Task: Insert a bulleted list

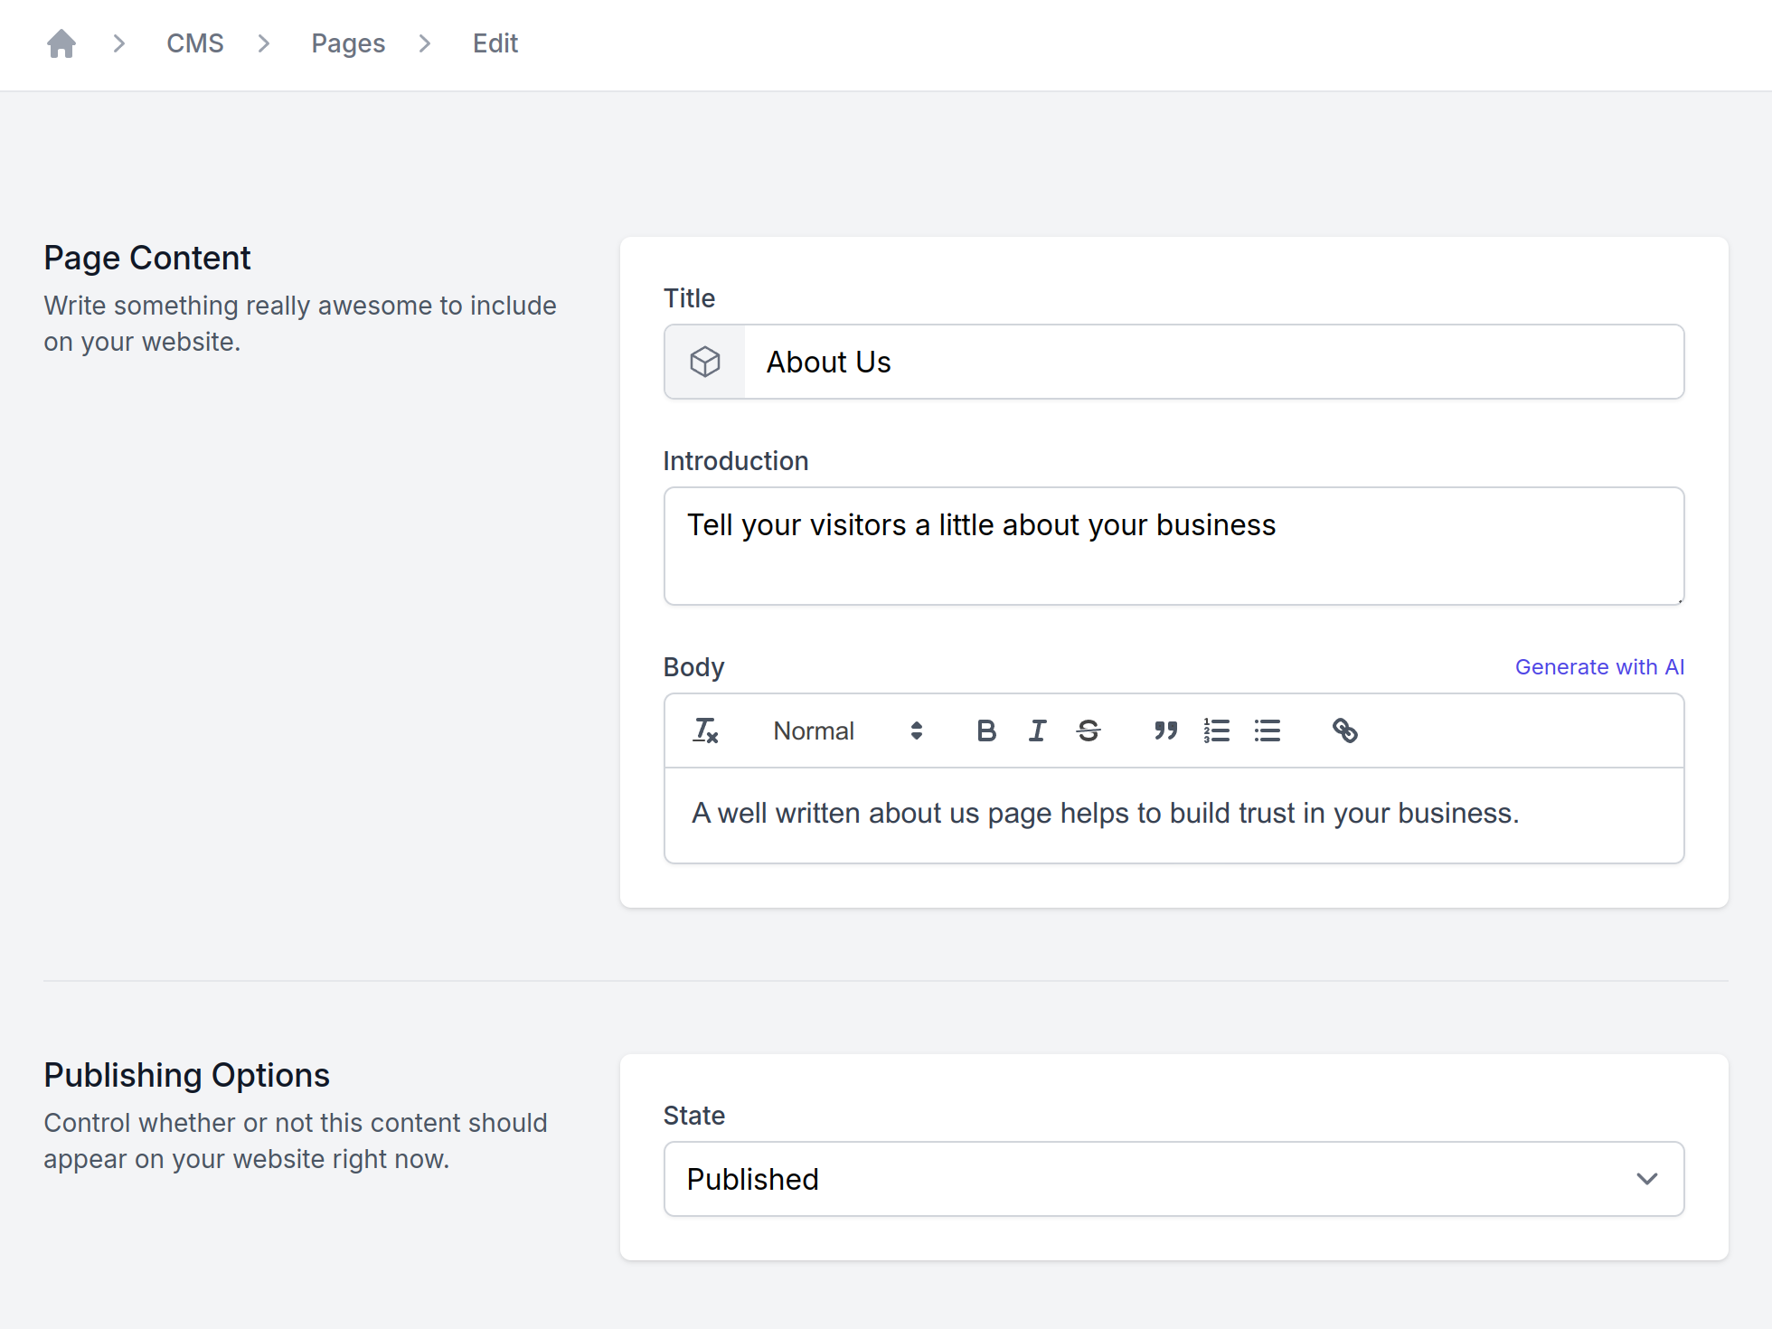Action: point(1268,730)
